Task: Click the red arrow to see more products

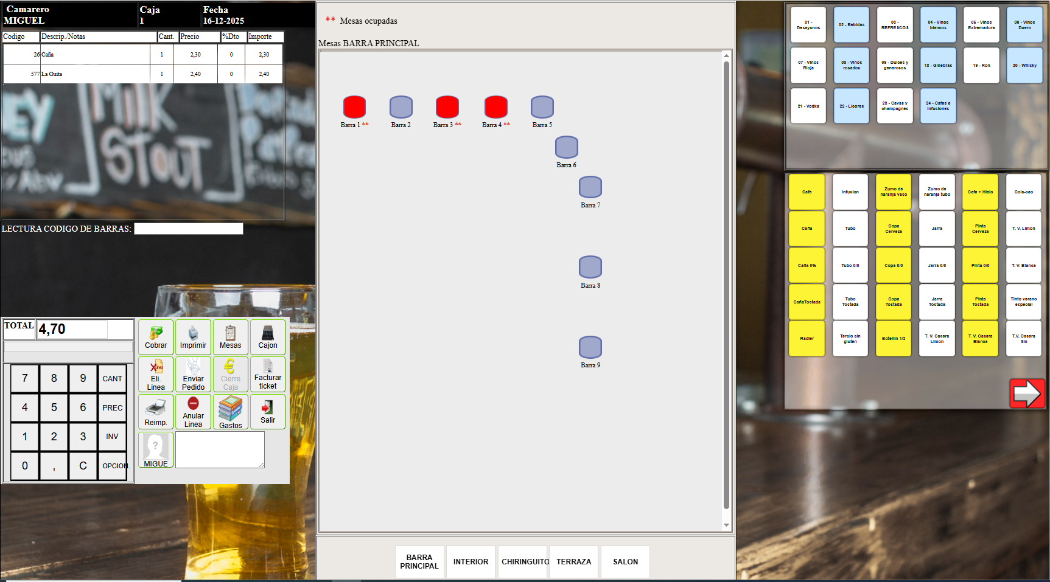Action: coord(1027,393)
